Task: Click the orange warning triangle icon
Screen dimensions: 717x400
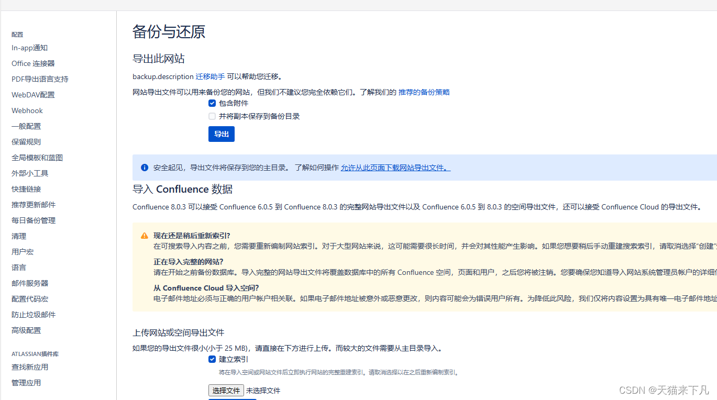Action: click(145, 236)
